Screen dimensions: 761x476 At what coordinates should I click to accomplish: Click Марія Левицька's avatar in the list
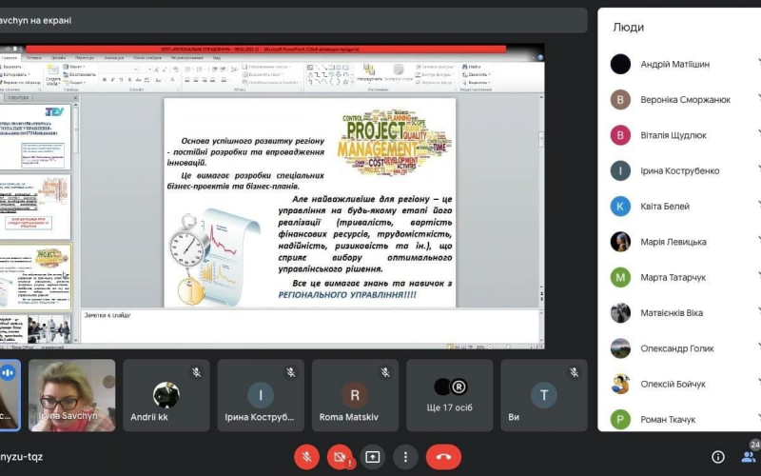(620, 242)
